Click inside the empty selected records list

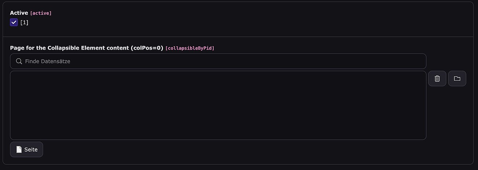coord(218,105)
